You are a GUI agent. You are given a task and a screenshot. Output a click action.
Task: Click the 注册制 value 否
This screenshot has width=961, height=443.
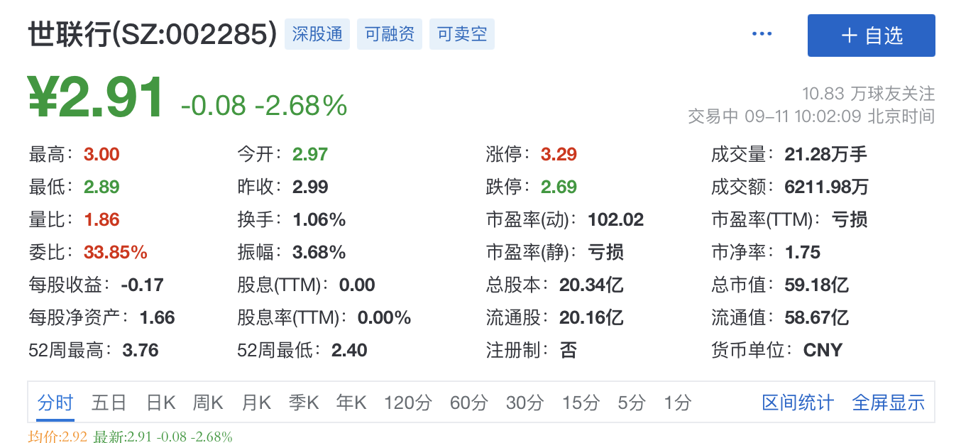coord(569,350)
